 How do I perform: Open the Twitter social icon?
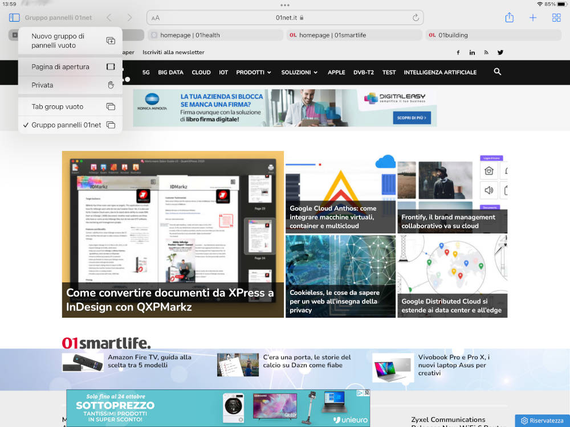point(500,52)
